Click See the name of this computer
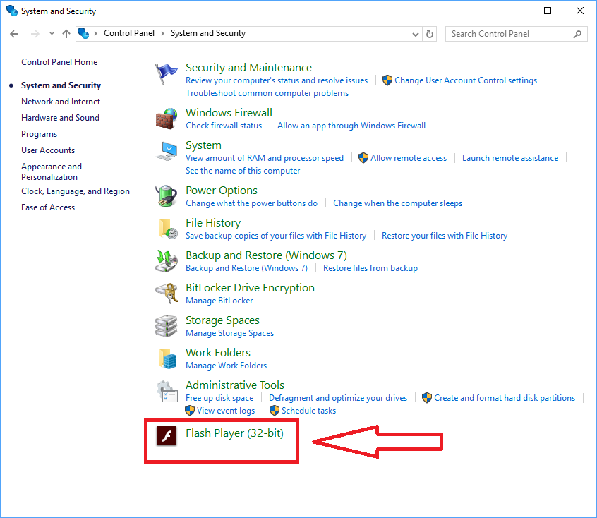The height and width of the screenshot is (518, 597). (243, 171)
